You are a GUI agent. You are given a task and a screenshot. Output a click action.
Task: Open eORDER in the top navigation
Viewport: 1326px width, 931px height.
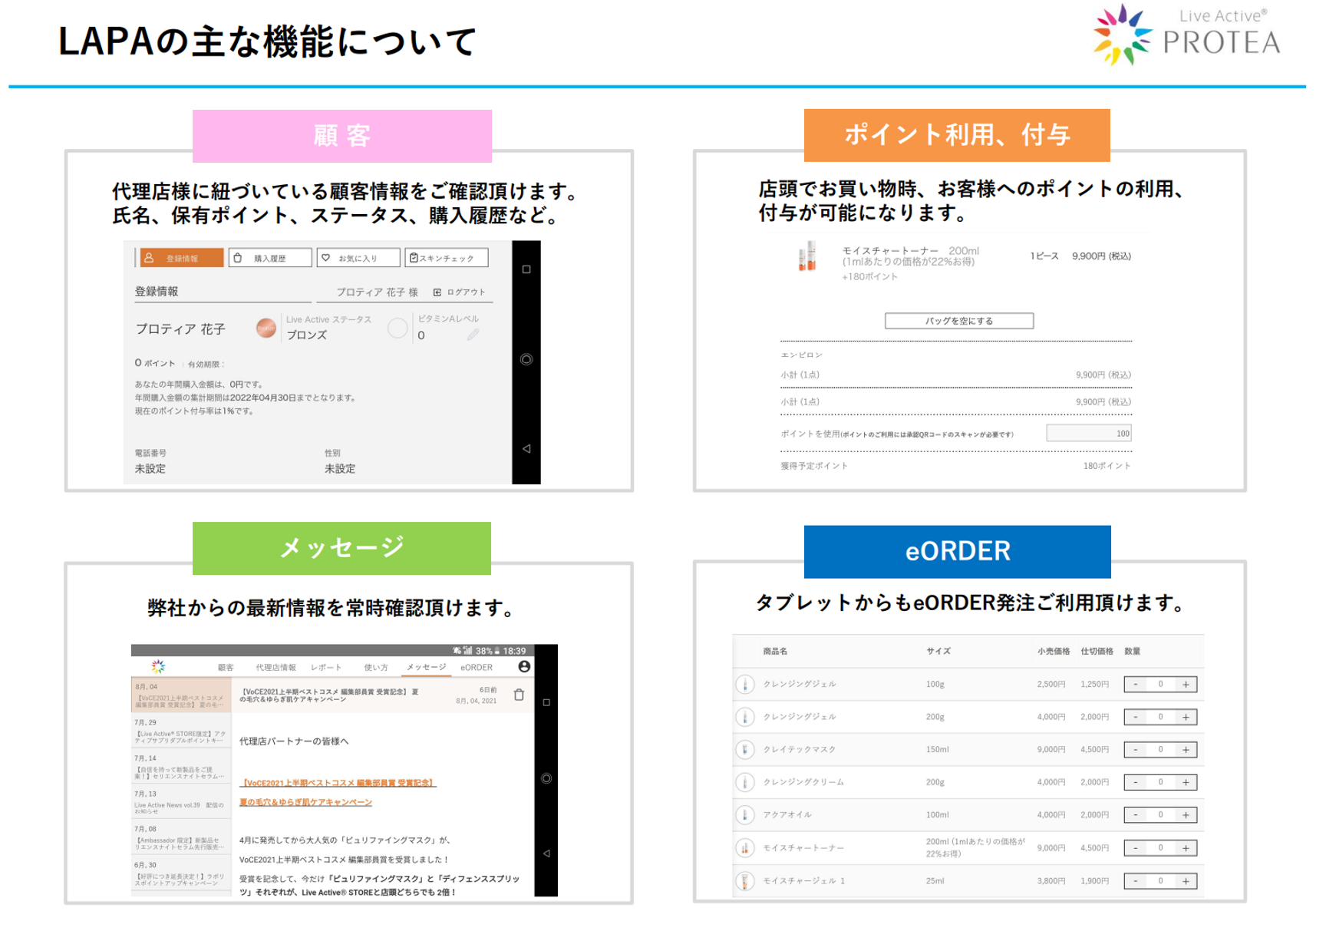[x=476, y=667]
